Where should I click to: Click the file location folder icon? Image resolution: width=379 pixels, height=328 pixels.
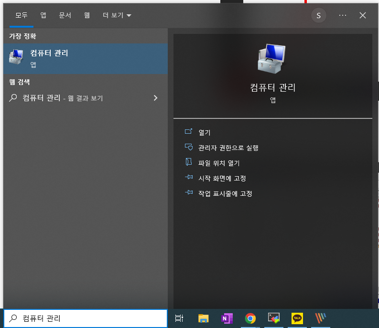coord(188,162)
